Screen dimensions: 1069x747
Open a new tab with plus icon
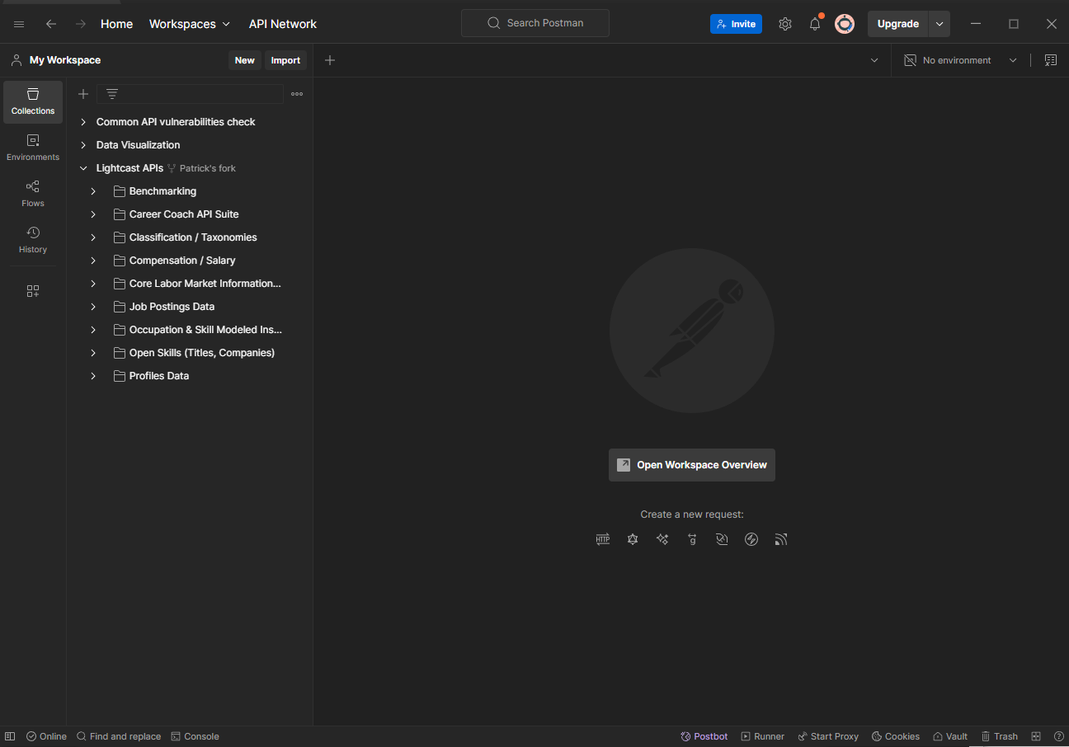click(x=330, y=60)
